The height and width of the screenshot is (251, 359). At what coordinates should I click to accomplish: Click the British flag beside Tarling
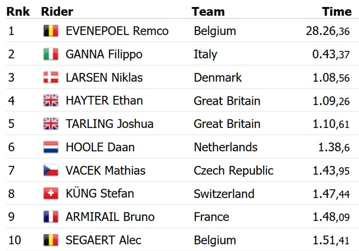[51, 124]
